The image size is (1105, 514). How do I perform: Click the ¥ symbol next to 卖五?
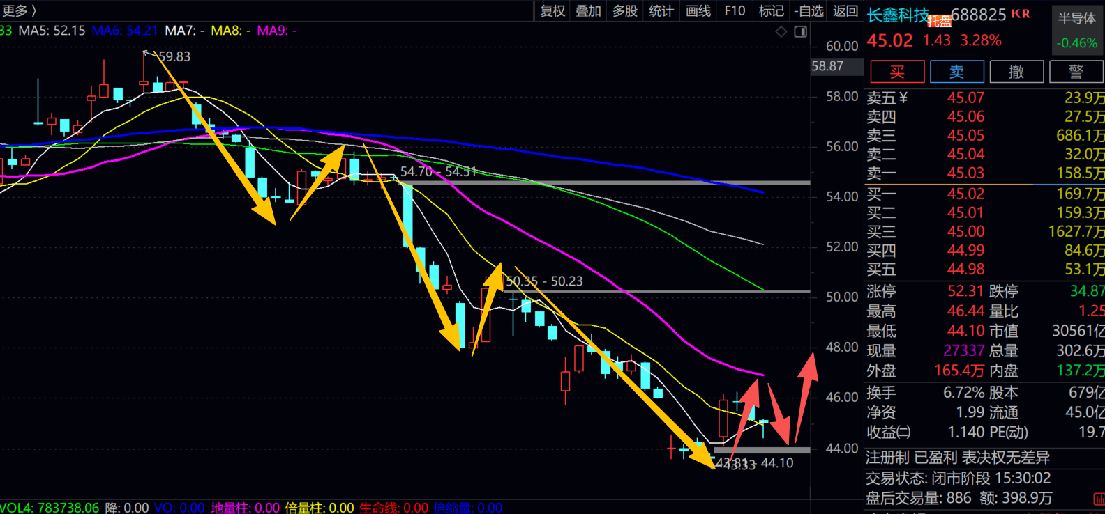coord(903,98)
